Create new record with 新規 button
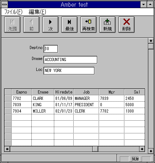The height and width of the screenshot is (163, 155). point(107,25)
